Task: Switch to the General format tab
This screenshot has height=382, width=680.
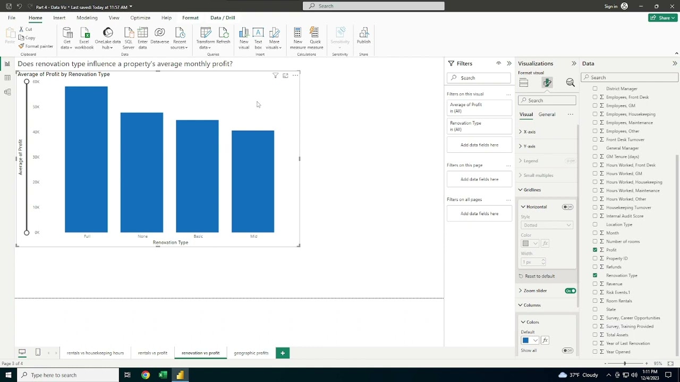Action: pyautogui.click(x=547, y=115)
